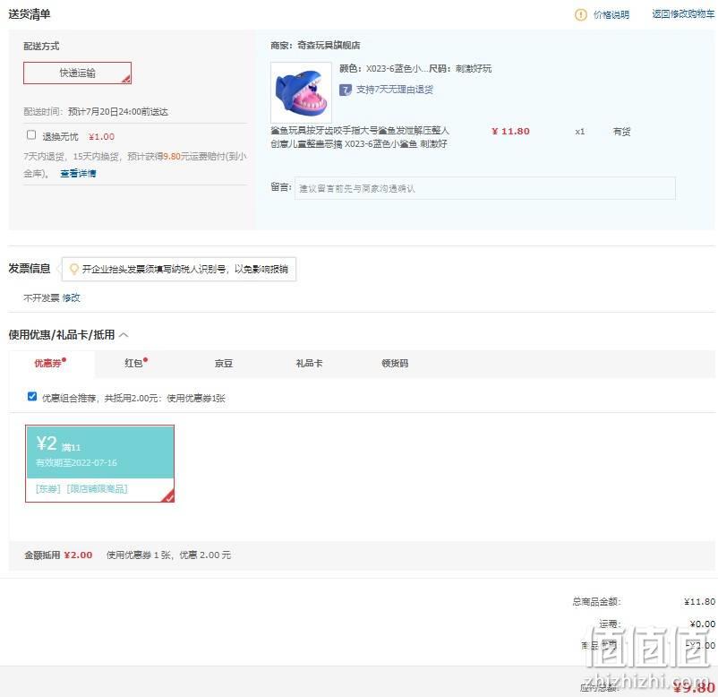Click the coupon selected checkmark corner

click(168, 496)
